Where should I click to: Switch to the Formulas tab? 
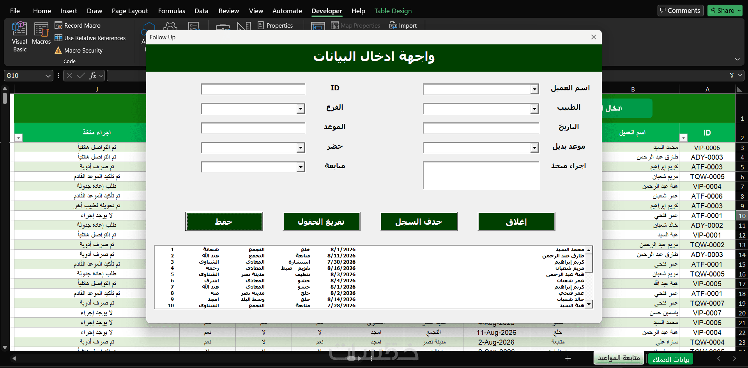pyautogui.click(x=172, y=11)
